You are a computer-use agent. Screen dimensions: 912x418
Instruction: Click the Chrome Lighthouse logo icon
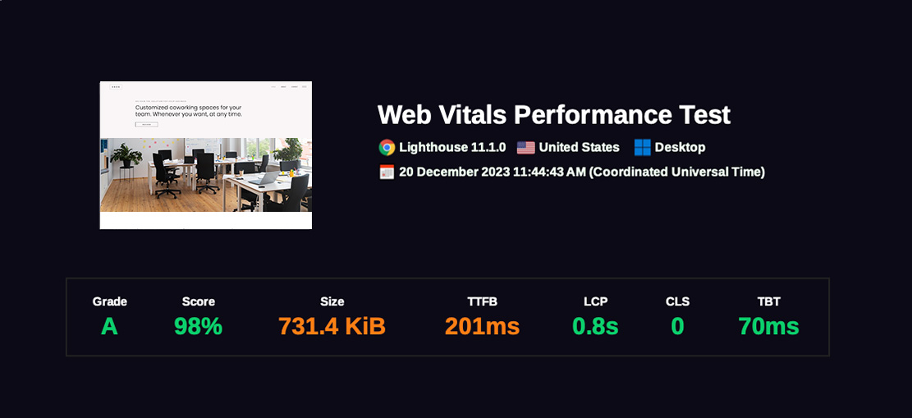[387, 148]
